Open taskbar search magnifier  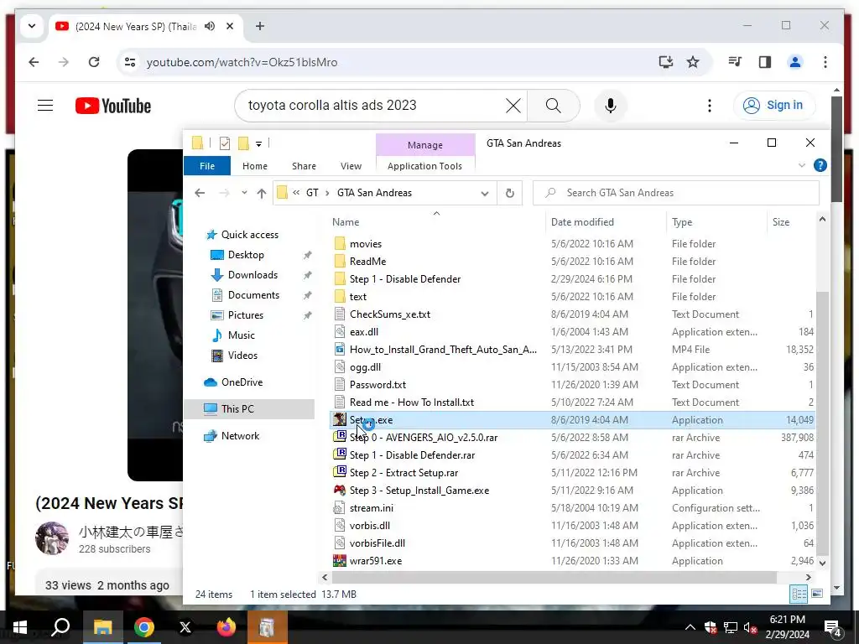pos(60,627)
